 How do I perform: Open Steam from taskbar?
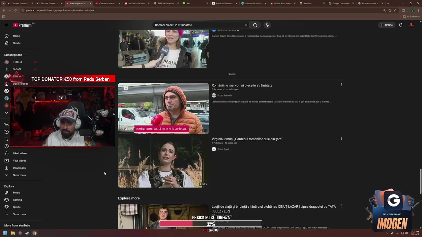[27, 233]
